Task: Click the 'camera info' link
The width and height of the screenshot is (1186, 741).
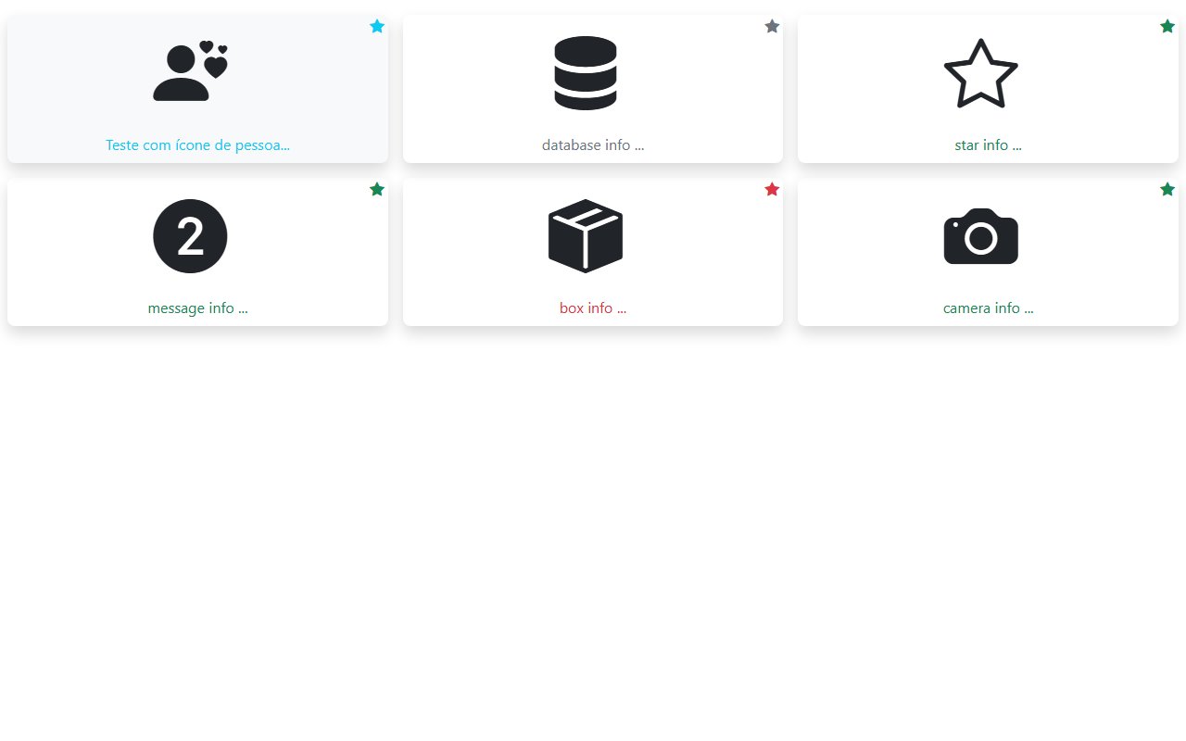Action: [x=988, y=308]
